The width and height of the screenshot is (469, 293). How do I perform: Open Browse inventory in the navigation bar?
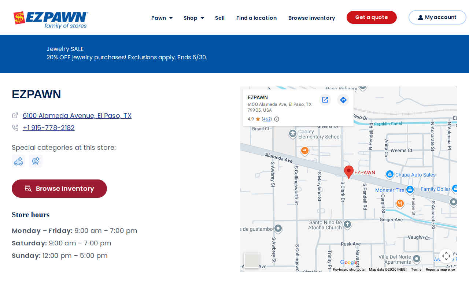coord(312,18)
